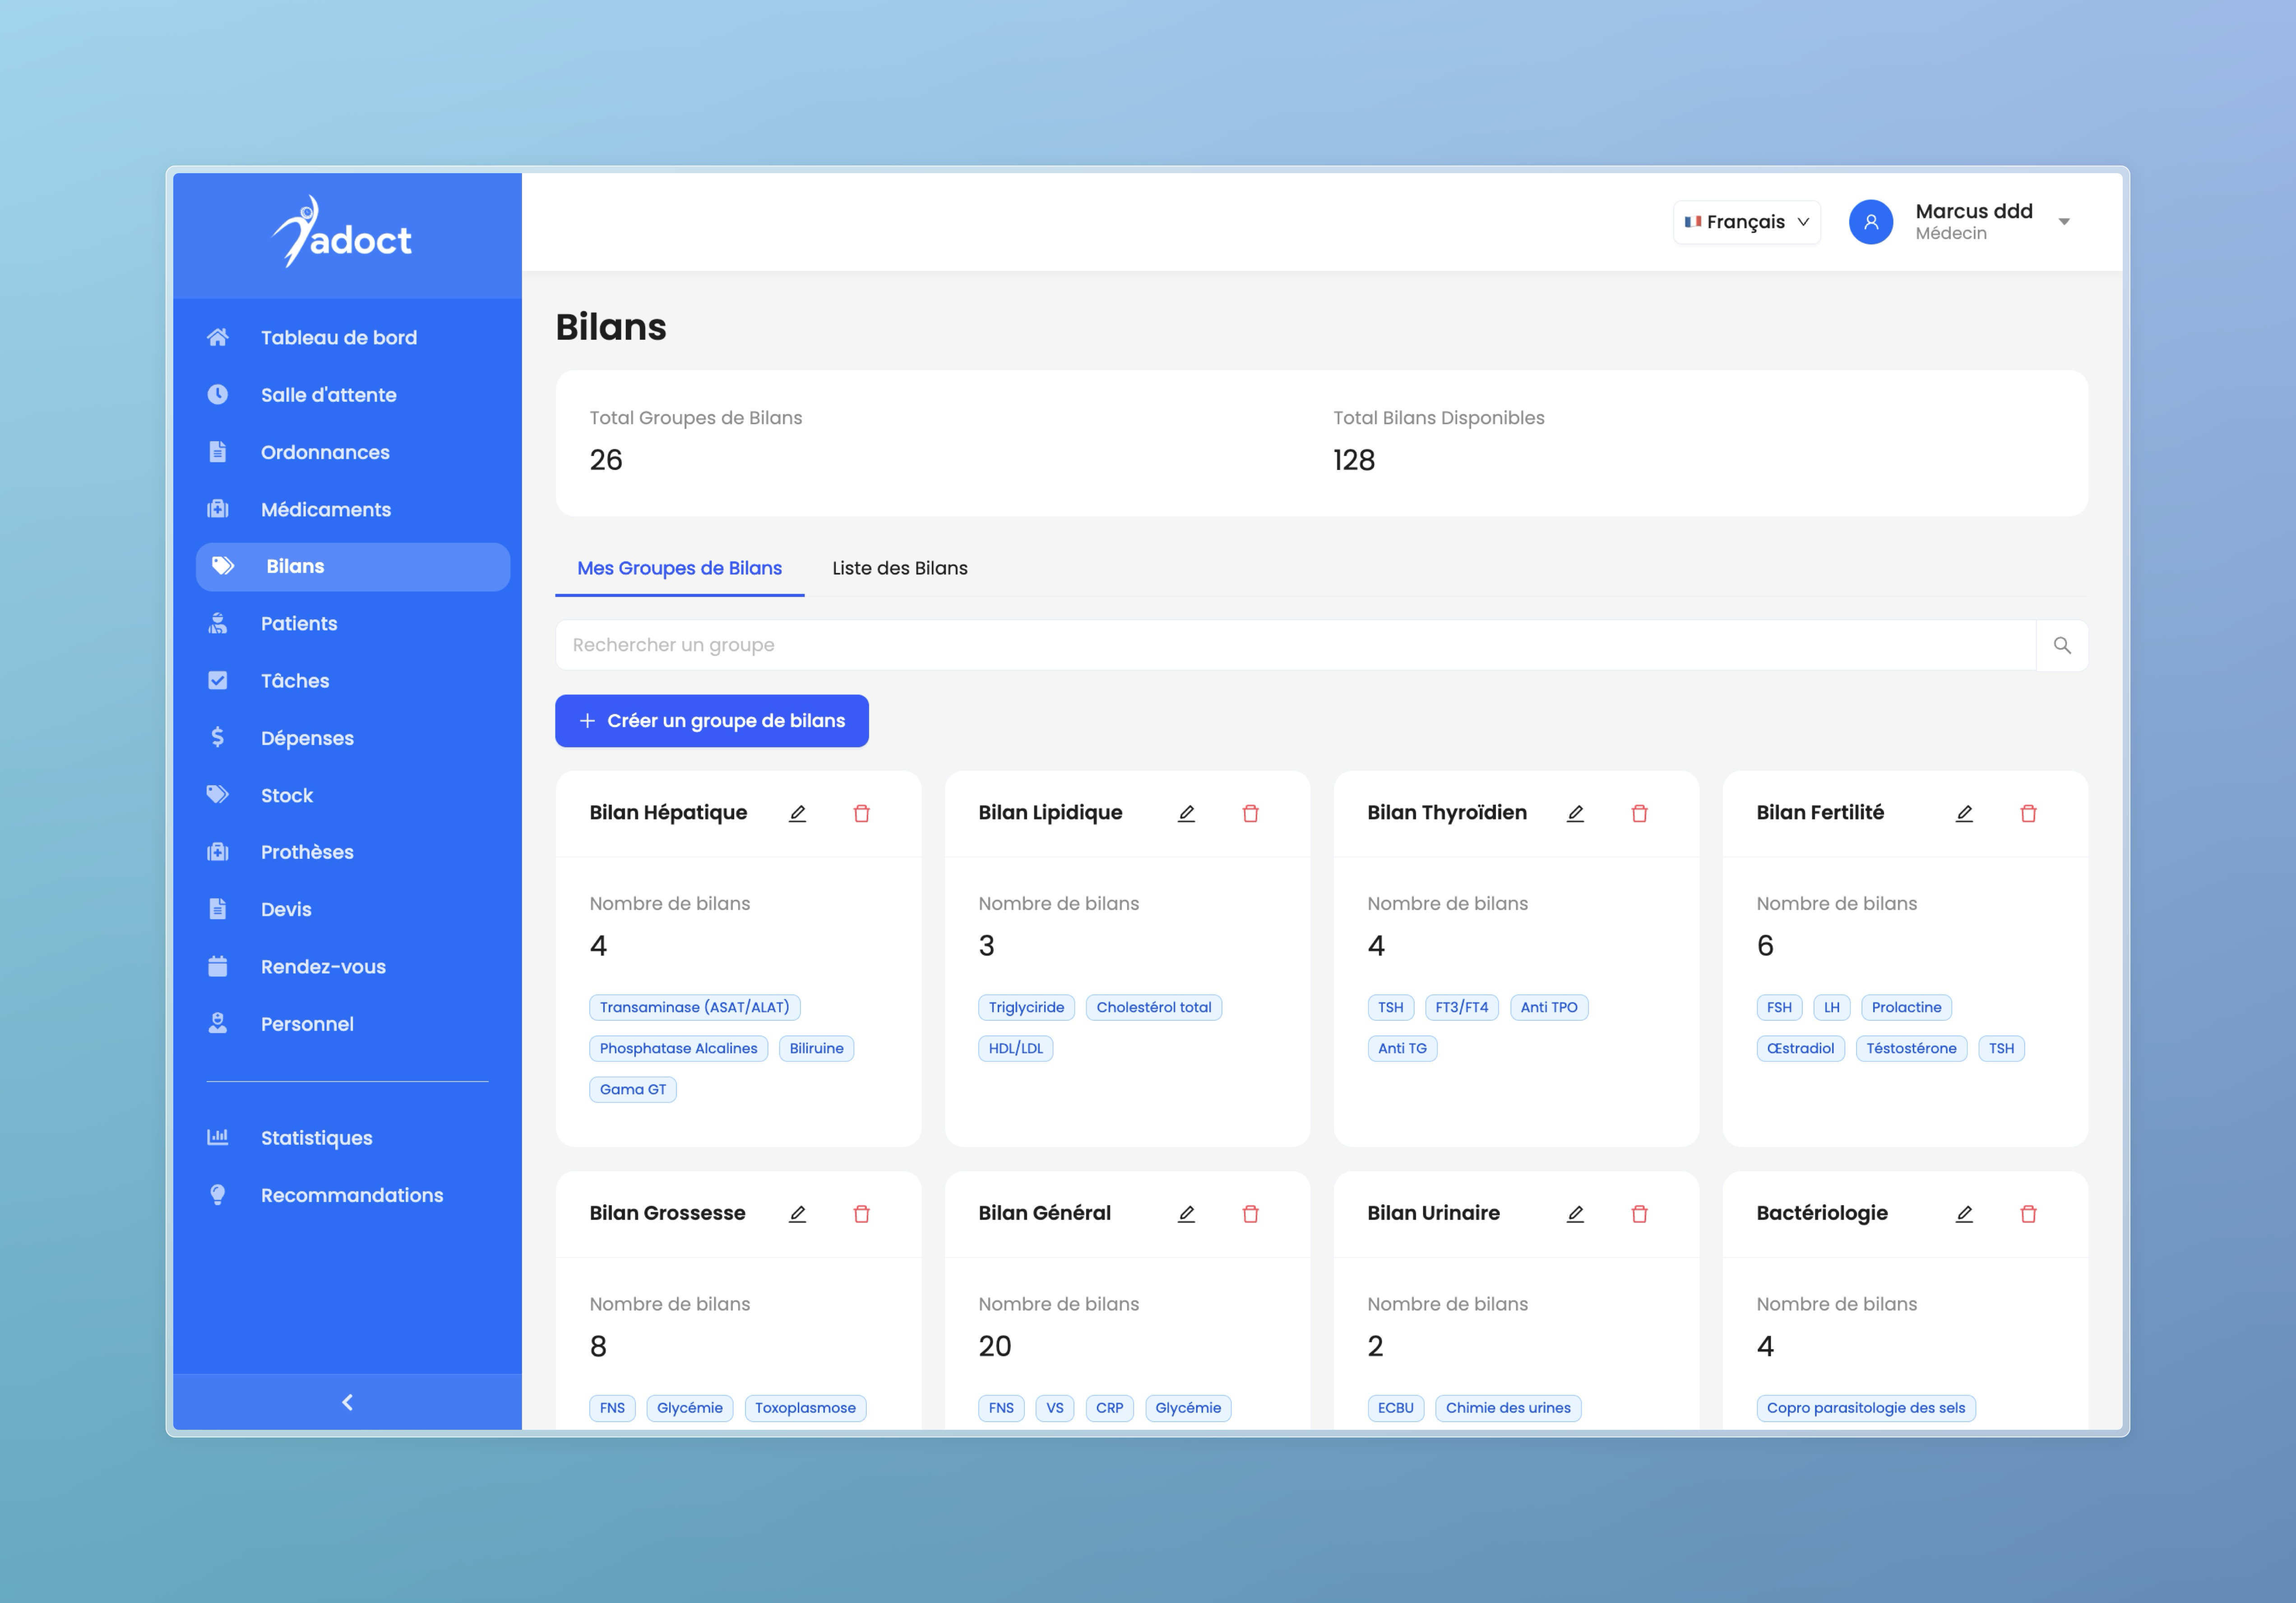This screenshot has height=1603, width=2296.
Task: Select the Salle d'attente clock icon
Action: click(x=218, y=394)
